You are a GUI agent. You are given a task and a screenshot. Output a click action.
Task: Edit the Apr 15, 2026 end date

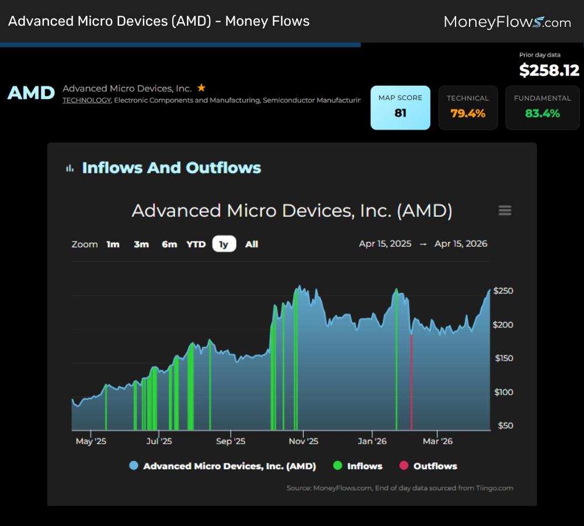461,244
